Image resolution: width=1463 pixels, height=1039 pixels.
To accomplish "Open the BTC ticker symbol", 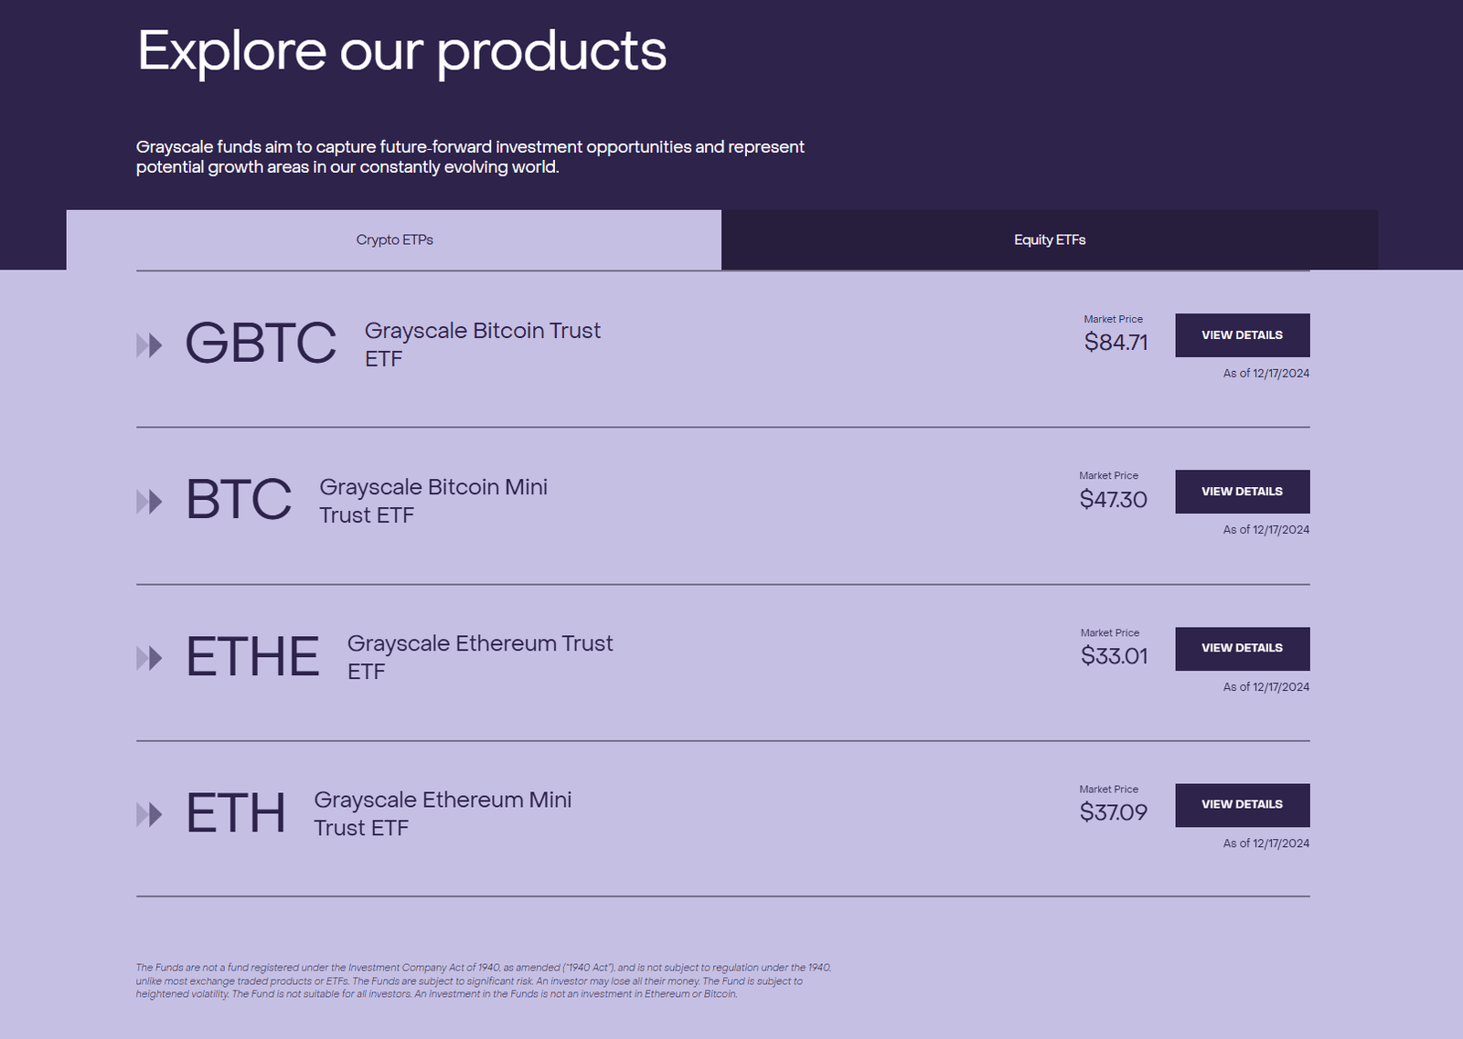I will 239,500.
